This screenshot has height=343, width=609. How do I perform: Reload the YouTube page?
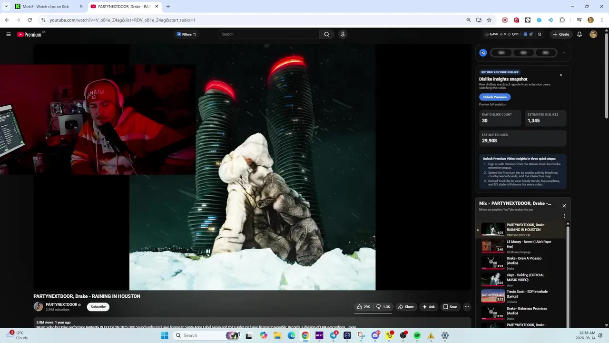(29, 20)
